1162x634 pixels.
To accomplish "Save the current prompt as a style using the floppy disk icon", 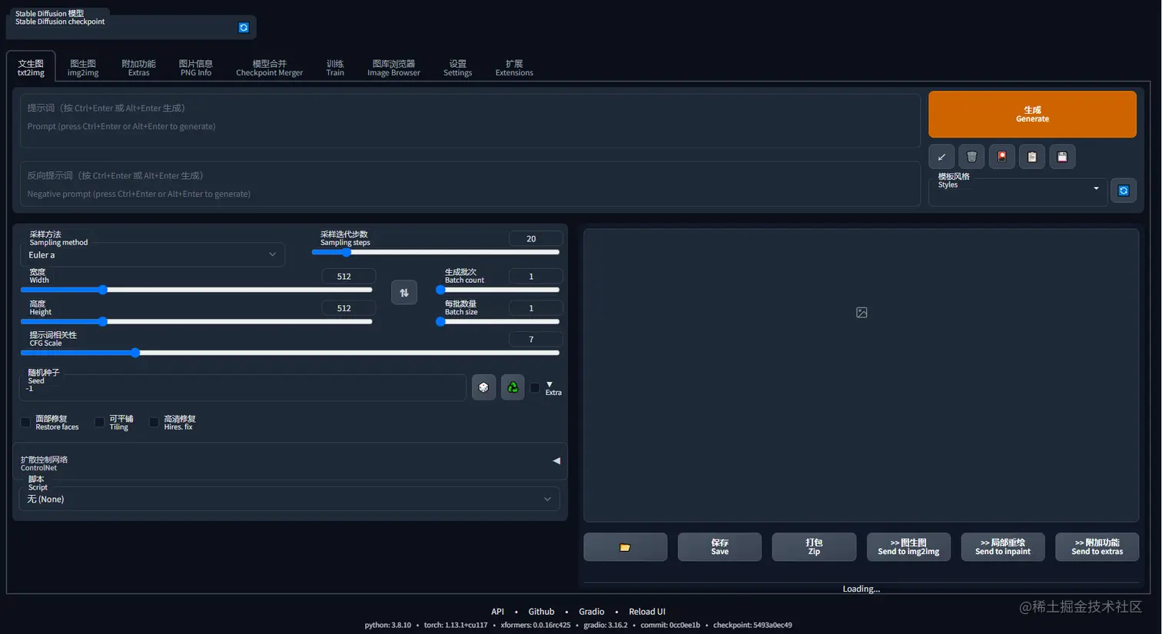I will tap(1062, 157).
